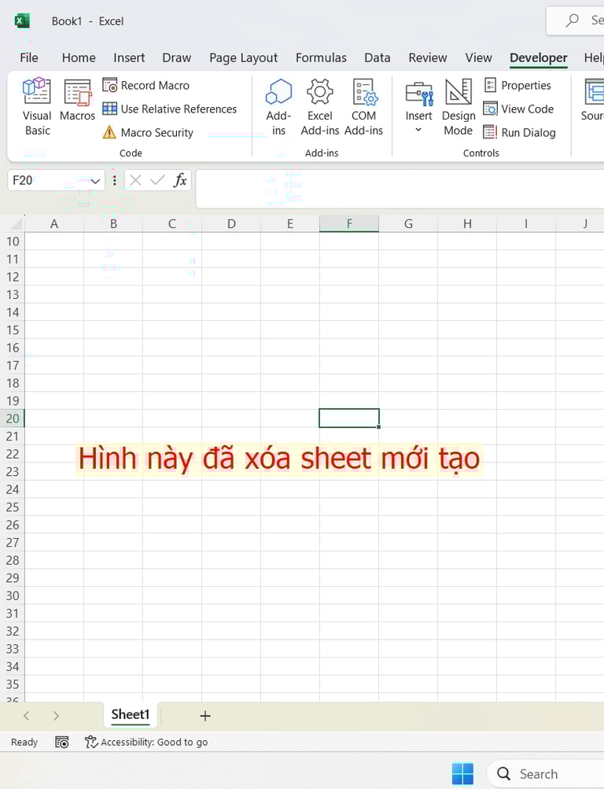Select row 20 header
Image resolution: width=604 pixels, height=789 pixels.
click(13, 418)
